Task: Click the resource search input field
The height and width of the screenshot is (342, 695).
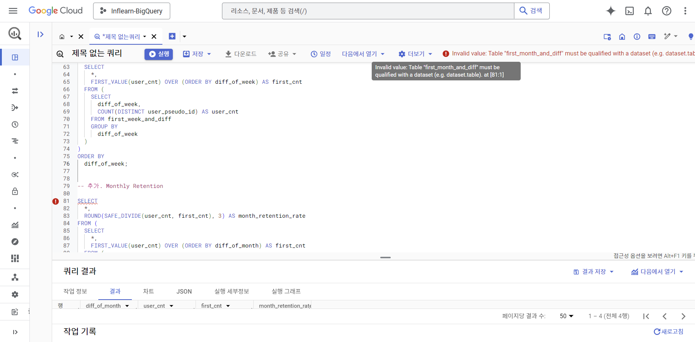Action: tap(368, 11)
